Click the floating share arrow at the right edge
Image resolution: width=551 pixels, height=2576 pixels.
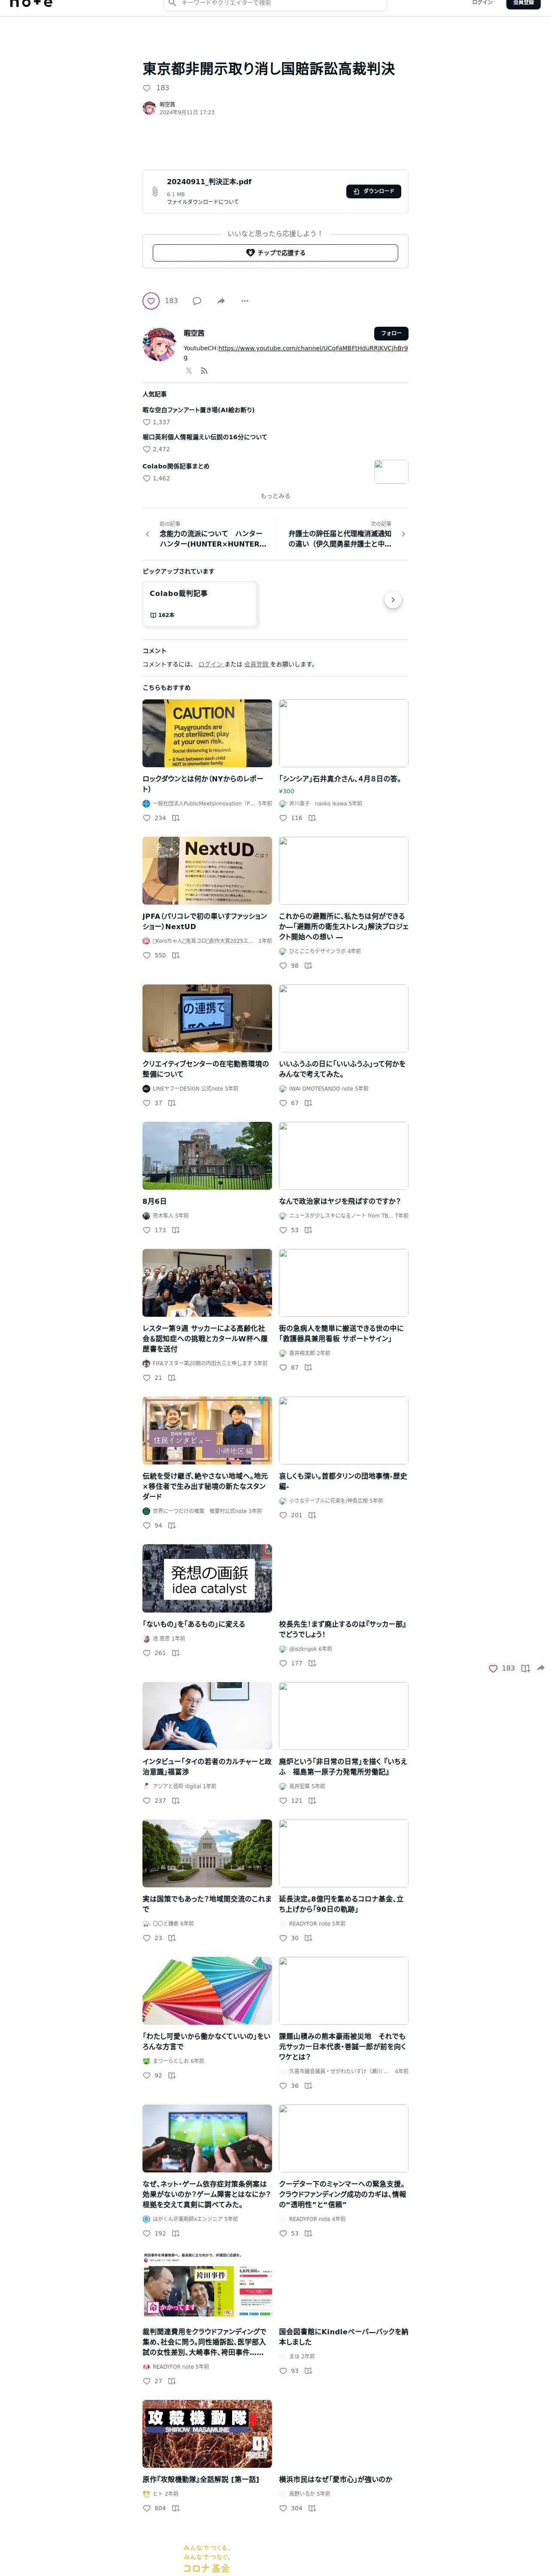(541, 1668)
